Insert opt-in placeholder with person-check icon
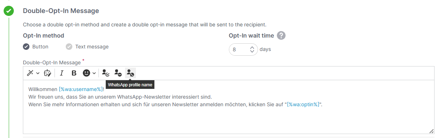Screen dimensions: 436x138 pos(105,73)
